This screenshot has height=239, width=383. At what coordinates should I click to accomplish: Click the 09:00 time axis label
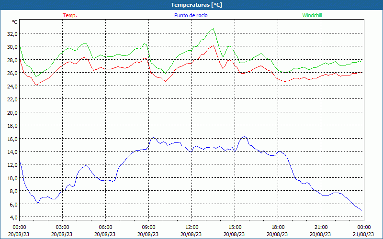coord(148,228)
